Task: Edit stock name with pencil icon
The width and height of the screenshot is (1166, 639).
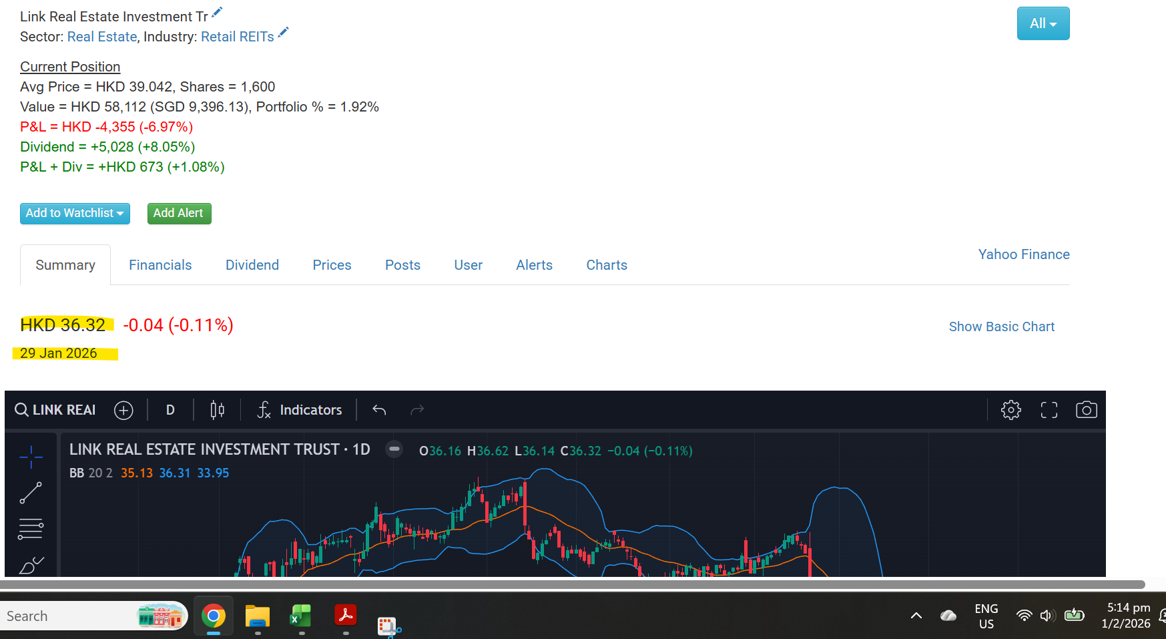Action: tap(217, 13)
